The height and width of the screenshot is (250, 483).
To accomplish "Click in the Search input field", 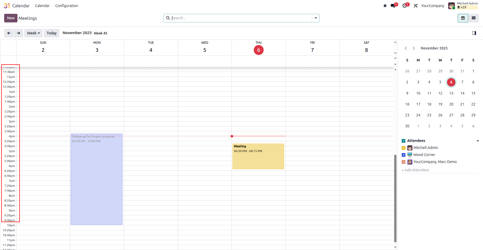I will [241, 18].
